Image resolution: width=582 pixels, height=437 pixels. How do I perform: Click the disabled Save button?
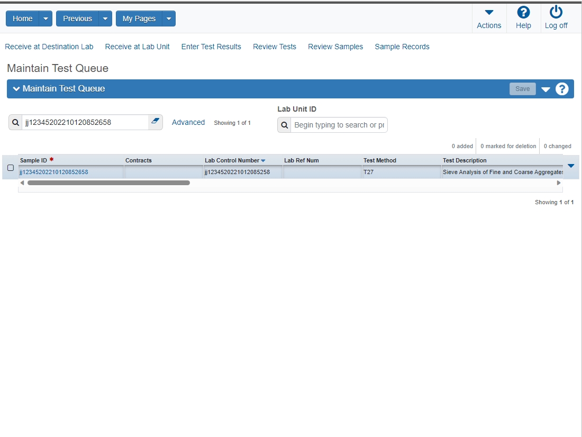click(x=522, y=89)
